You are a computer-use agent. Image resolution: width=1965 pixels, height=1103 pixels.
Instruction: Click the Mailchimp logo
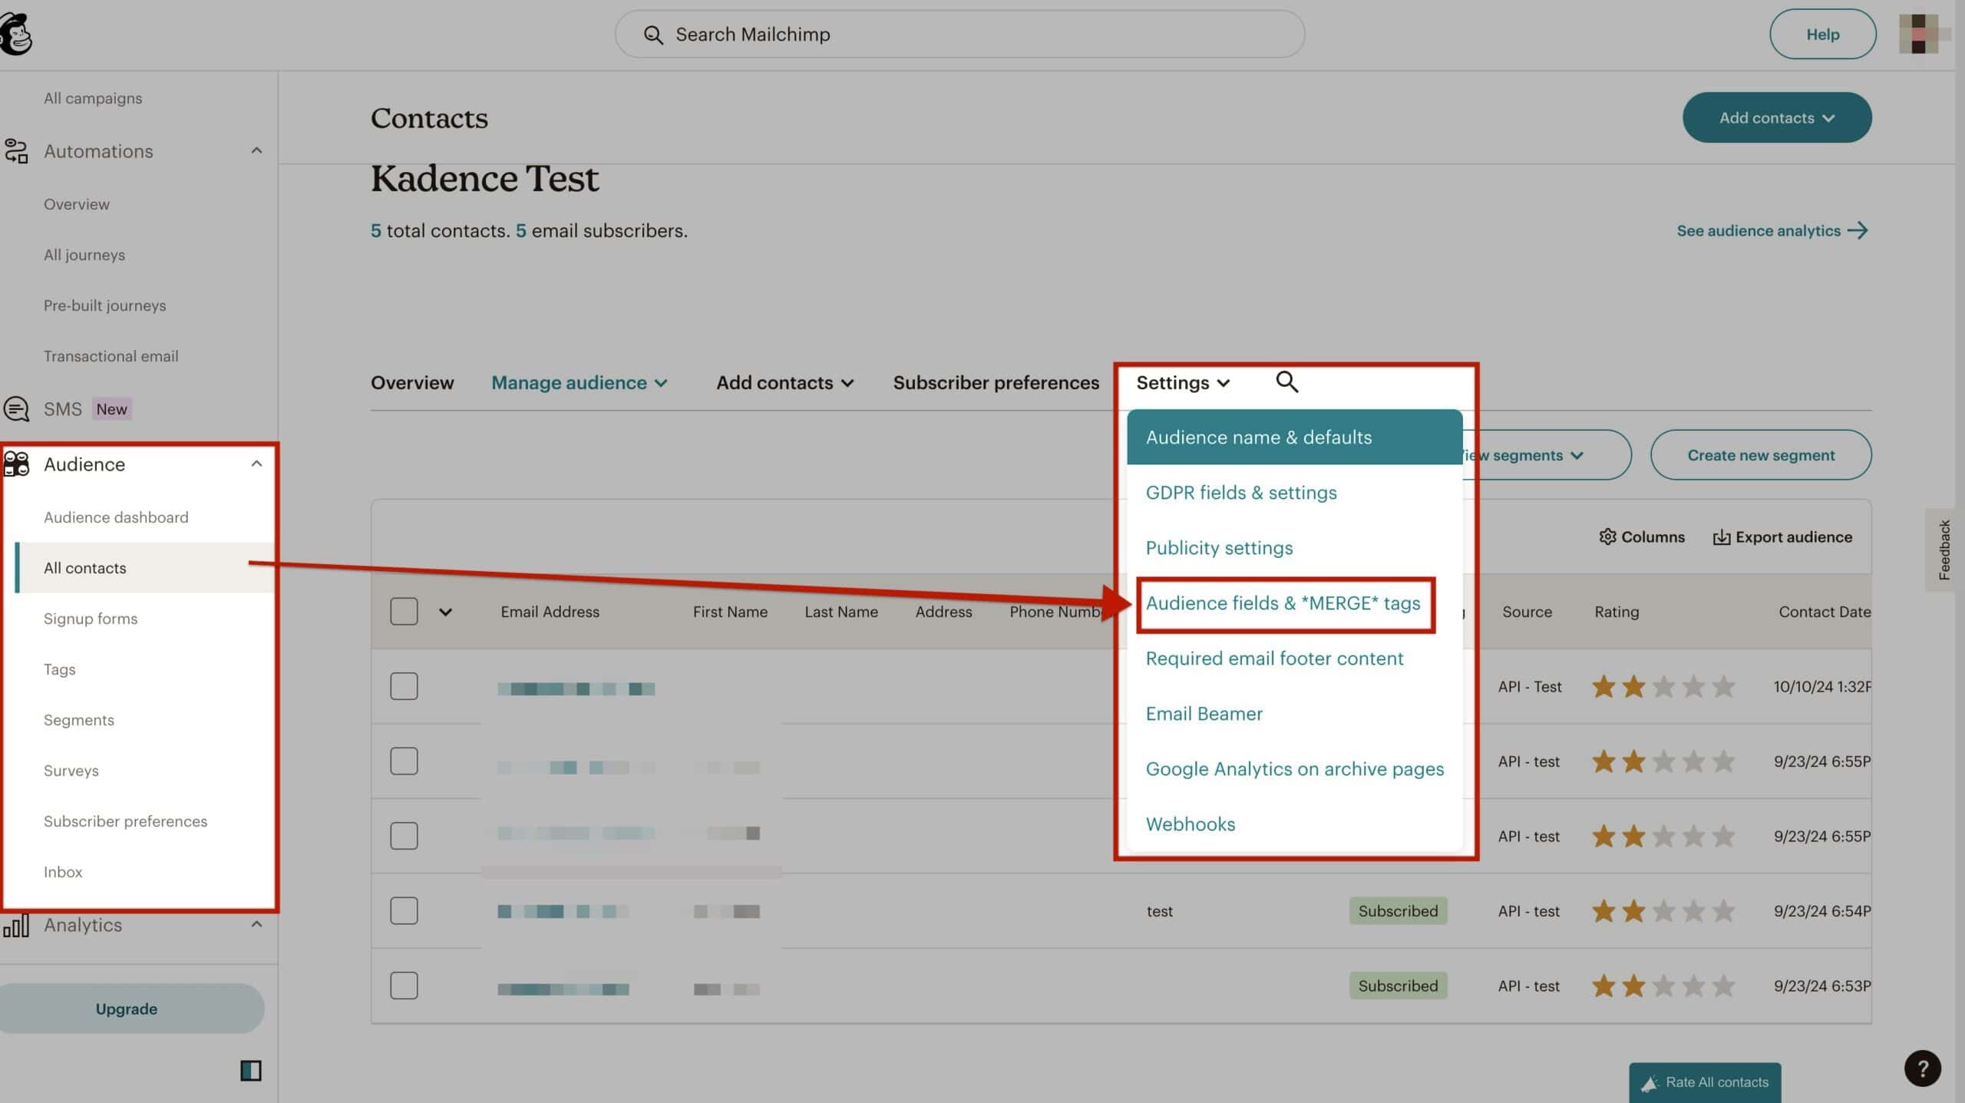tap(17, 34)
